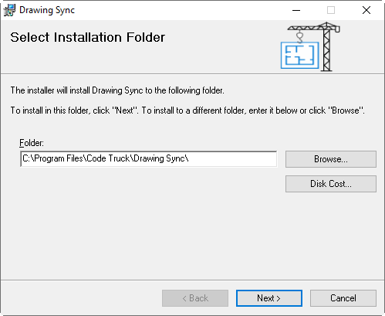This screenshot has width=385, height=316.
Task: Focus the installation folder path field
Action: pyautogui.click(x=149, y=158)
